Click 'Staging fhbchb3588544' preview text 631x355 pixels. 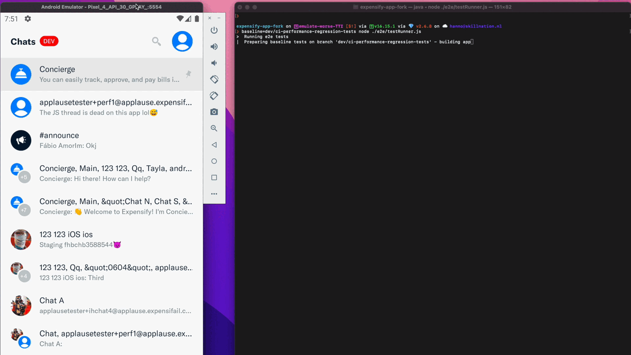(x=80, y=245)
